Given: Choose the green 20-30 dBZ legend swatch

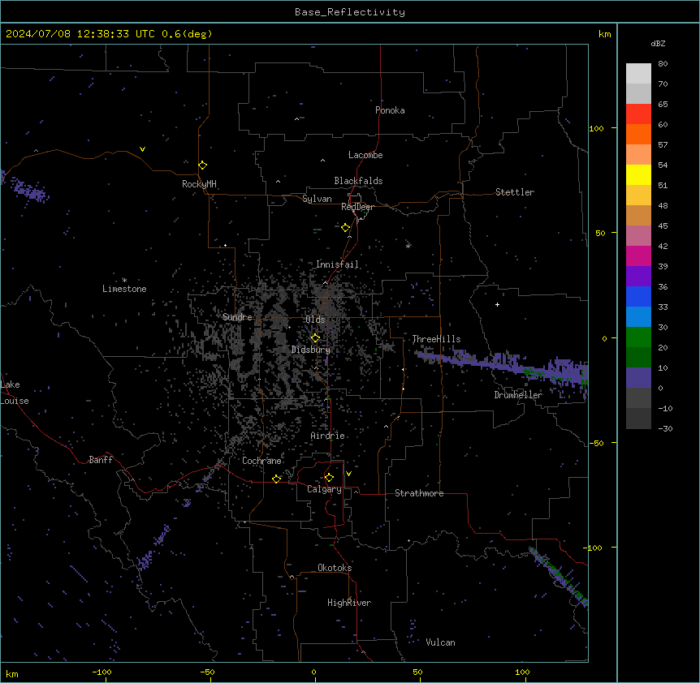Looking at the screenshot, I should 638,337.
